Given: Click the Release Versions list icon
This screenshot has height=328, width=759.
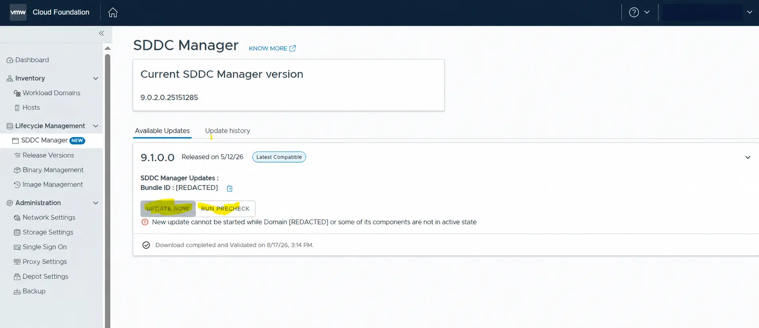Looking at the screenshot, I should tap(17, 155).
